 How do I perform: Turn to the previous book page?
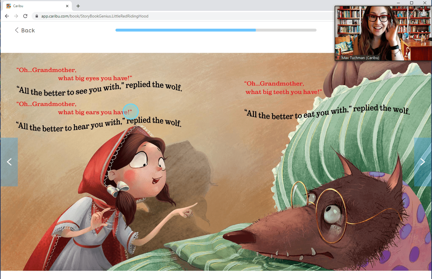point(9,162)
